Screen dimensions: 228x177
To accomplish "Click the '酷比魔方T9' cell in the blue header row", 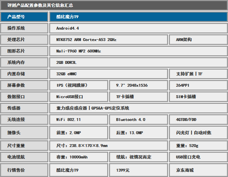I will tap(138, 17).
